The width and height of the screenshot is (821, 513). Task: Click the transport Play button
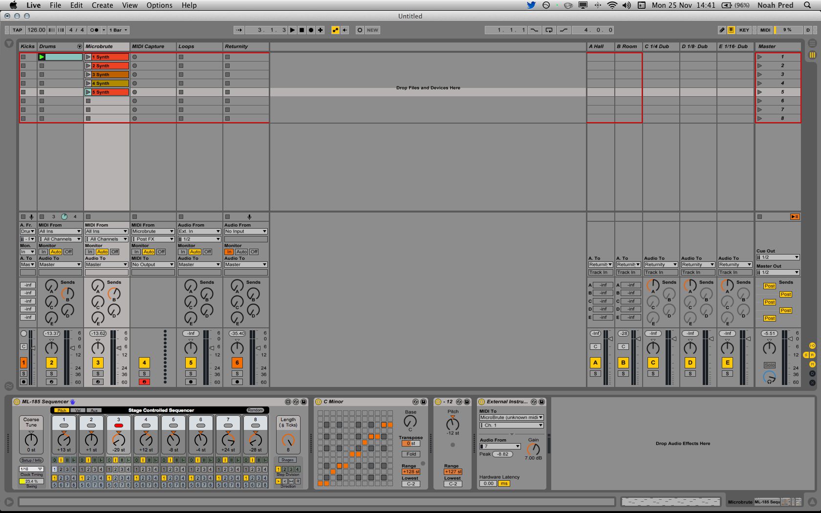click(x=293, y=30)
